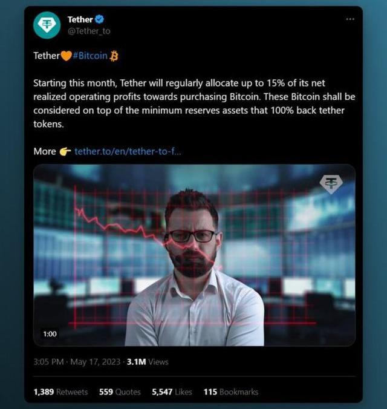Click the orange heart emoji
387x409 pixels.
click(67, 56)
